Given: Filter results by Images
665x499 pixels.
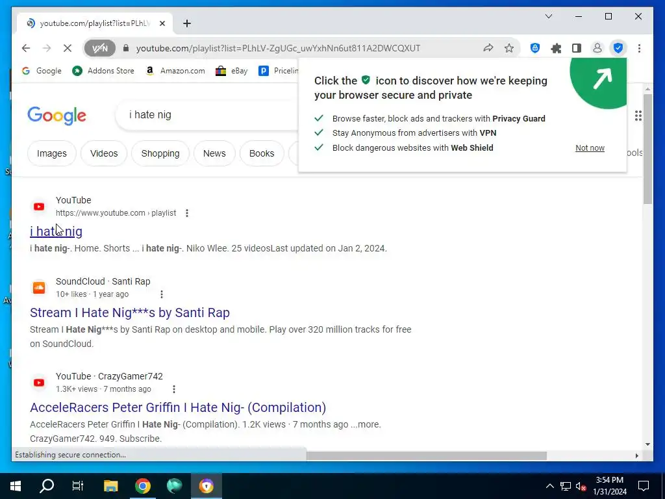Looking at the screenshot, I should tap(52, 153).
